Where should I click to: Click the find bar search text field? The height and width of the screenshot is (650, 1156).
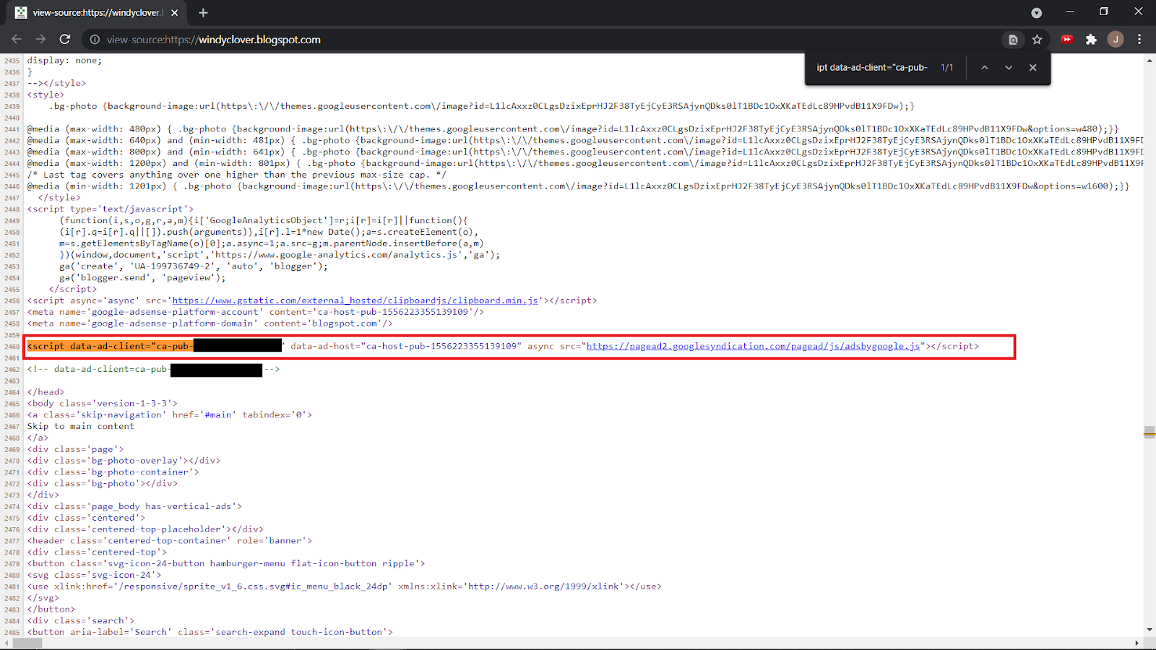tap(872, 67)
